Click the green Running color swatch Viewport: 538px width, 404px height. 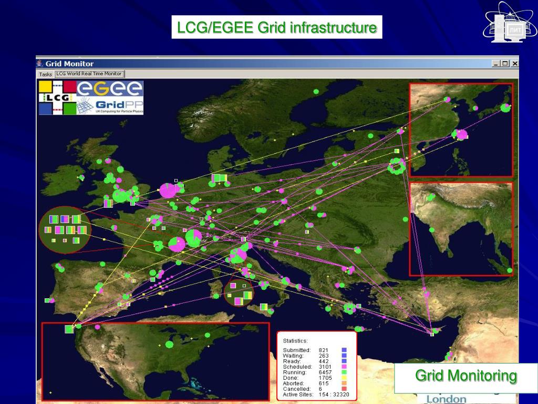tap(344, 372)
